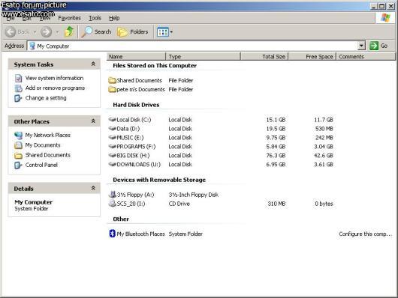Click the CD Drive type text
This screenshot has width=398, height=298.
point(179,204)
